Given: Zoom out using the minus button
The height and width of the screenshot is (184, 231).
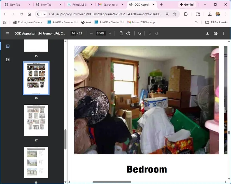Looking at the screenshot, I should pyautogui.click(x=91, y=33).
